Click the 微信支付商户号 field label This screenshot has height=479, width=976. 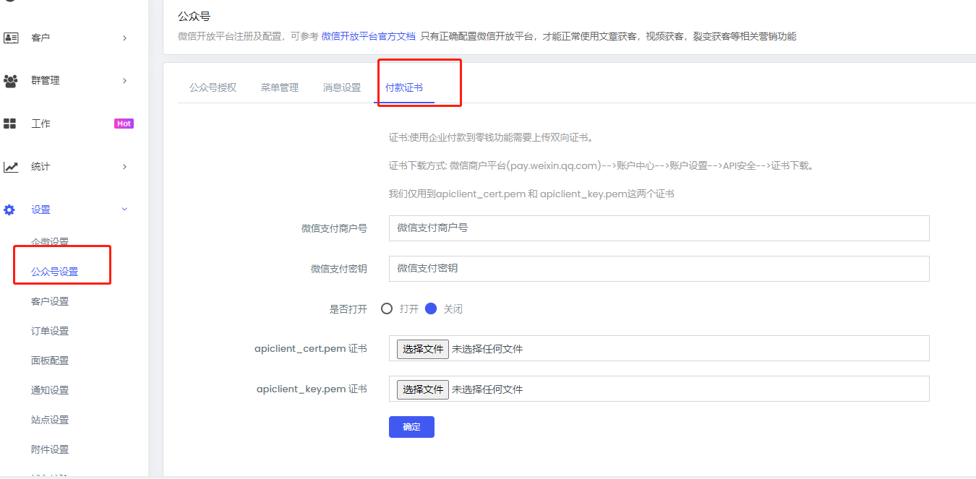tap(334, 228)
